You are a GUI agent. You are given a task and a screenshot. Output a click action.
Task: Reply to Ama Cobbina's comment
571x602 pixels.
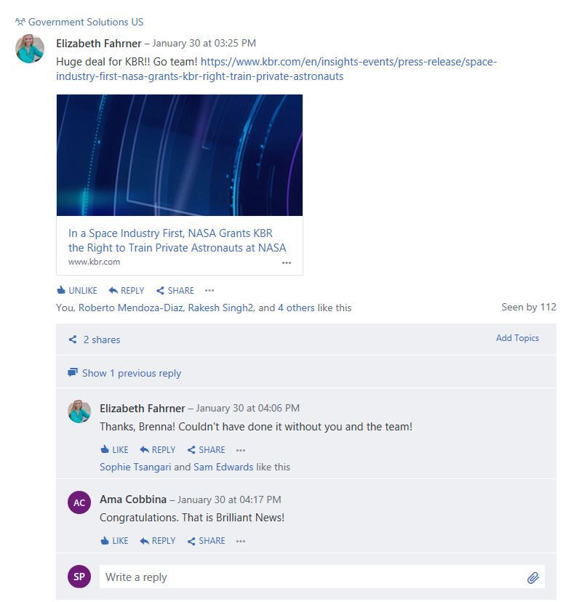(x=158, y=541)
